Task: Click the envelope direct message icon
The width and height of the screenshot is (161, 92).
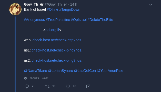Action: [88, 86]
